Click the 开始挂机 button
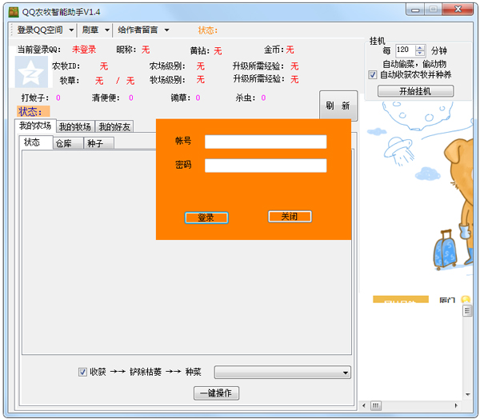This screenshot has height=419, width=480. [415, 91]
